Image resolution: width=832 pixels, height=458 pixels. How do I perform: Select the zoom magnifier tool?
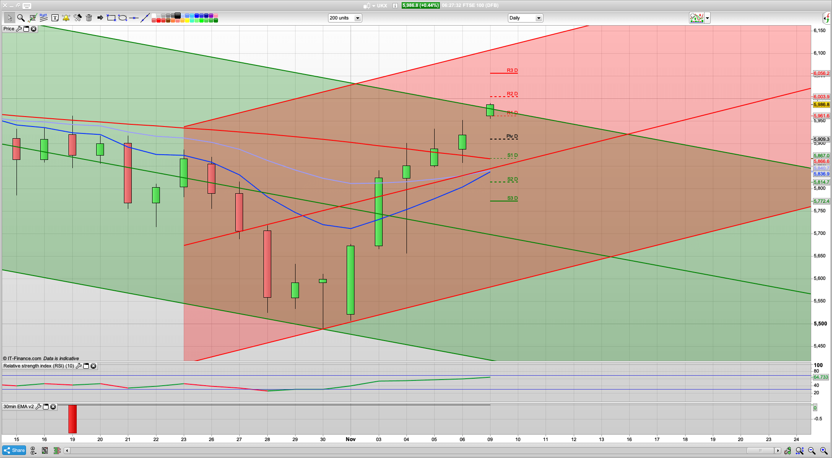(x=20, y=18)
